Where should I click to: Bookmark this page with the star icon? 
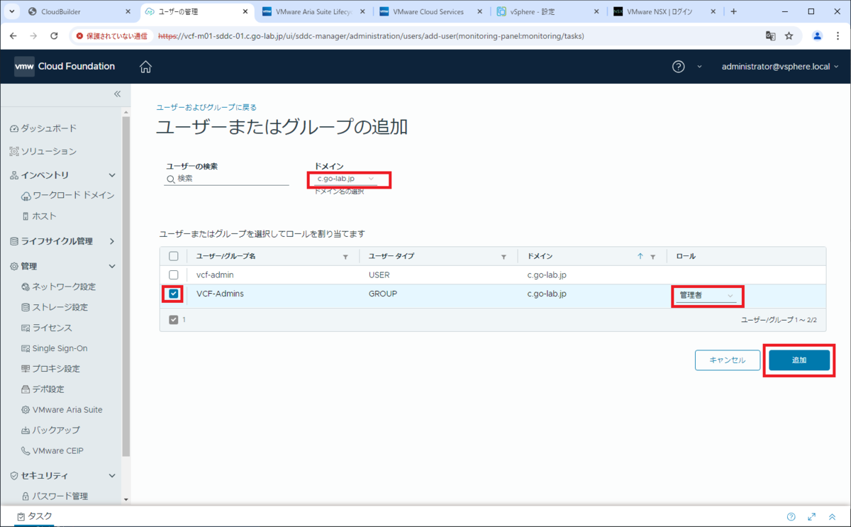pyautogui.click(x=789, y=35)
